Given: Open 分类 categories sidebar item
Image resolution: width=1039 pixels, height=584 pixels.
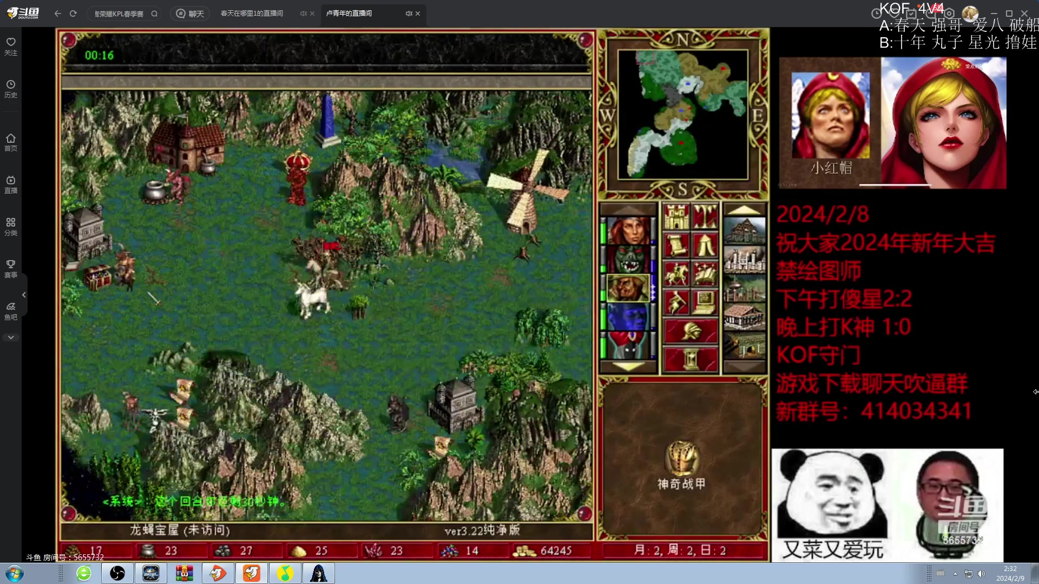Looking at the screenshot, I should [x=11, y=227].
